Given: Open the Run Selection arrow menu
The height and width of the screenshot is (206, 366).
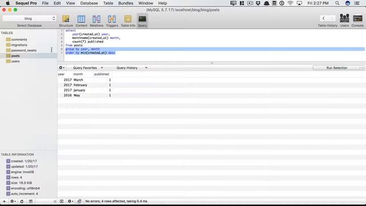Looking at the screenshot, I should tap(361, 68).
